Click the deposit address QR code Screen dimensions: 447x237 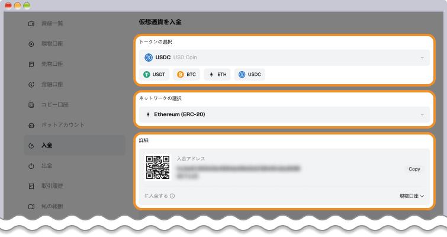(157, 168)
